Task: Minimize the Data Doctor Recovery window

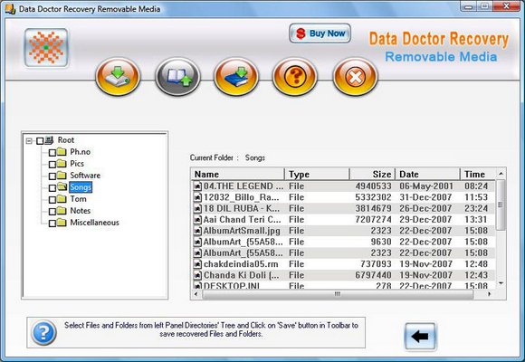Action: tap(469, 6)
